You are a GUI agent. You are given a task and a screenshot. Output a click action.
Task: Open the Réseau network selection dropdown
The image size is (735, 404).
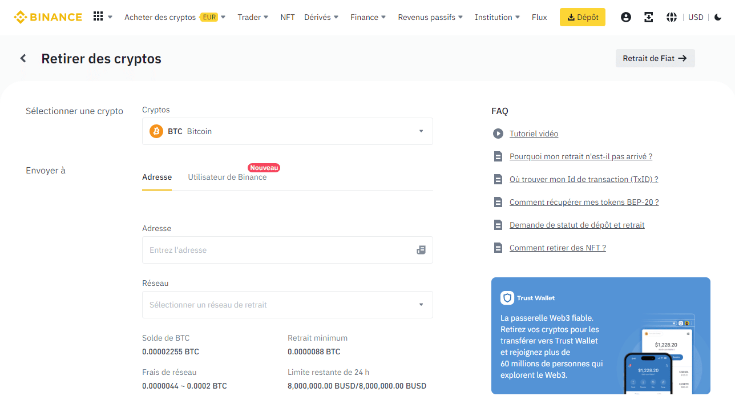click(287, 305)
